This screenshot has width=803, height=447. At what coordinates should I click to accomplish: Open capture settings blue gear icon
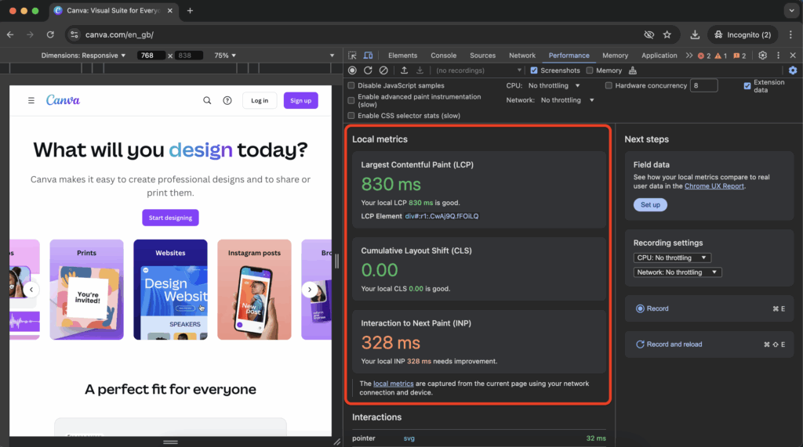point(793,70)
